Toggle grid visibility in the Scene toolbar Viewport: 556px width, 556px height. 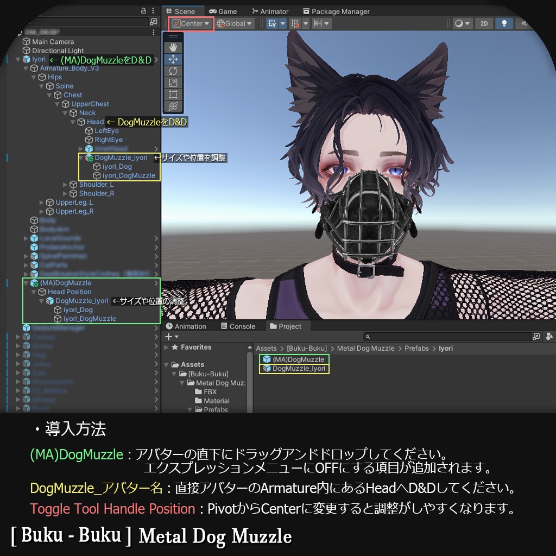click(272, 23)
